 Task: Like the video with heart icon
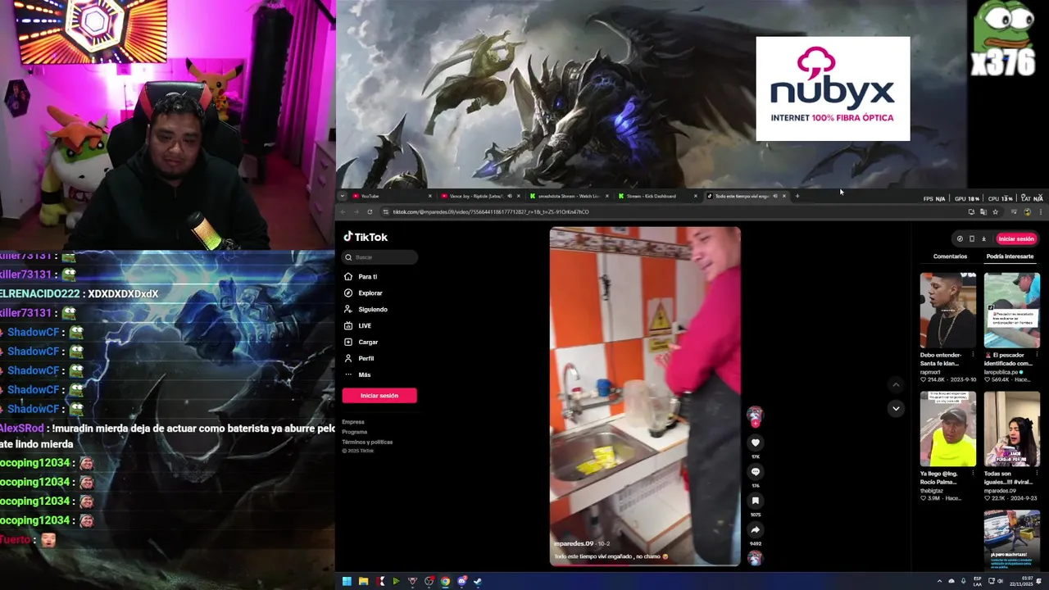[756, 442]
